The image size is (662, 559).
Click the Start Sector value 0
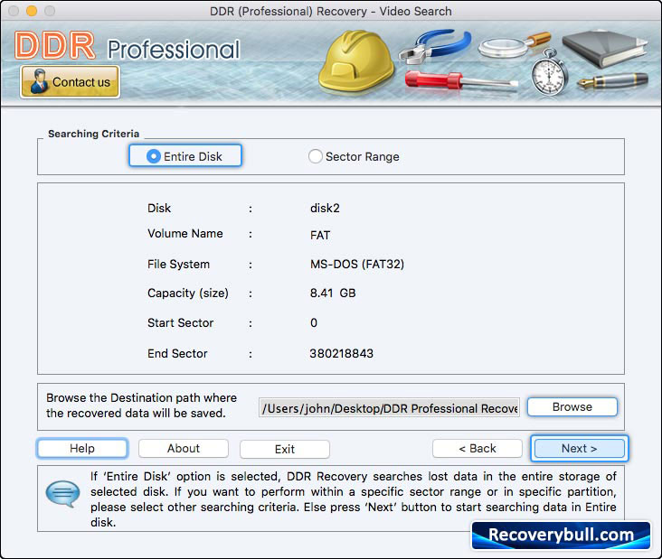click(314, 323)
